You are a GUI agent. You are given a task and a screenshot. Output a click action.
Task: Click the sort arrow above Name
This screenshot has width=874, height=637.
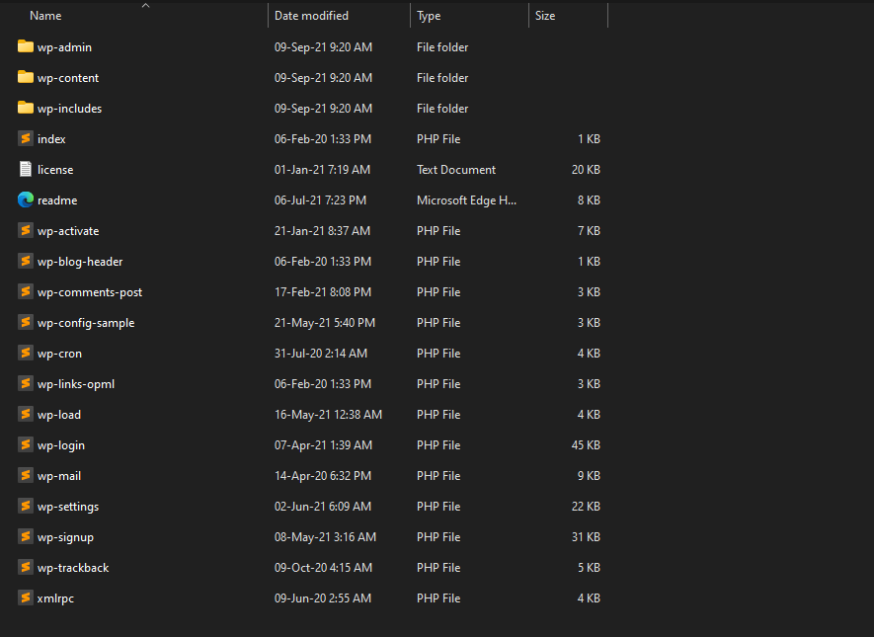[x=145, y=6]
